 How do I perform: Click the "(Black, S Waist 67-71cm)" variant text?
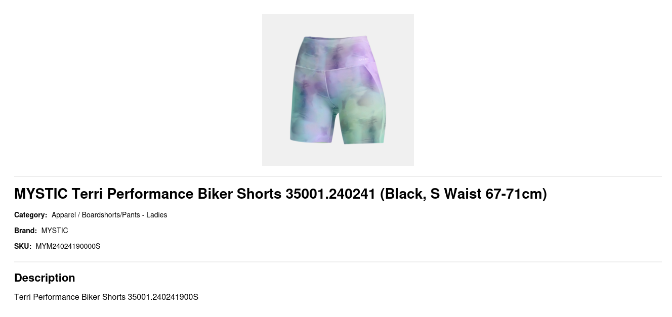[464, 194]
